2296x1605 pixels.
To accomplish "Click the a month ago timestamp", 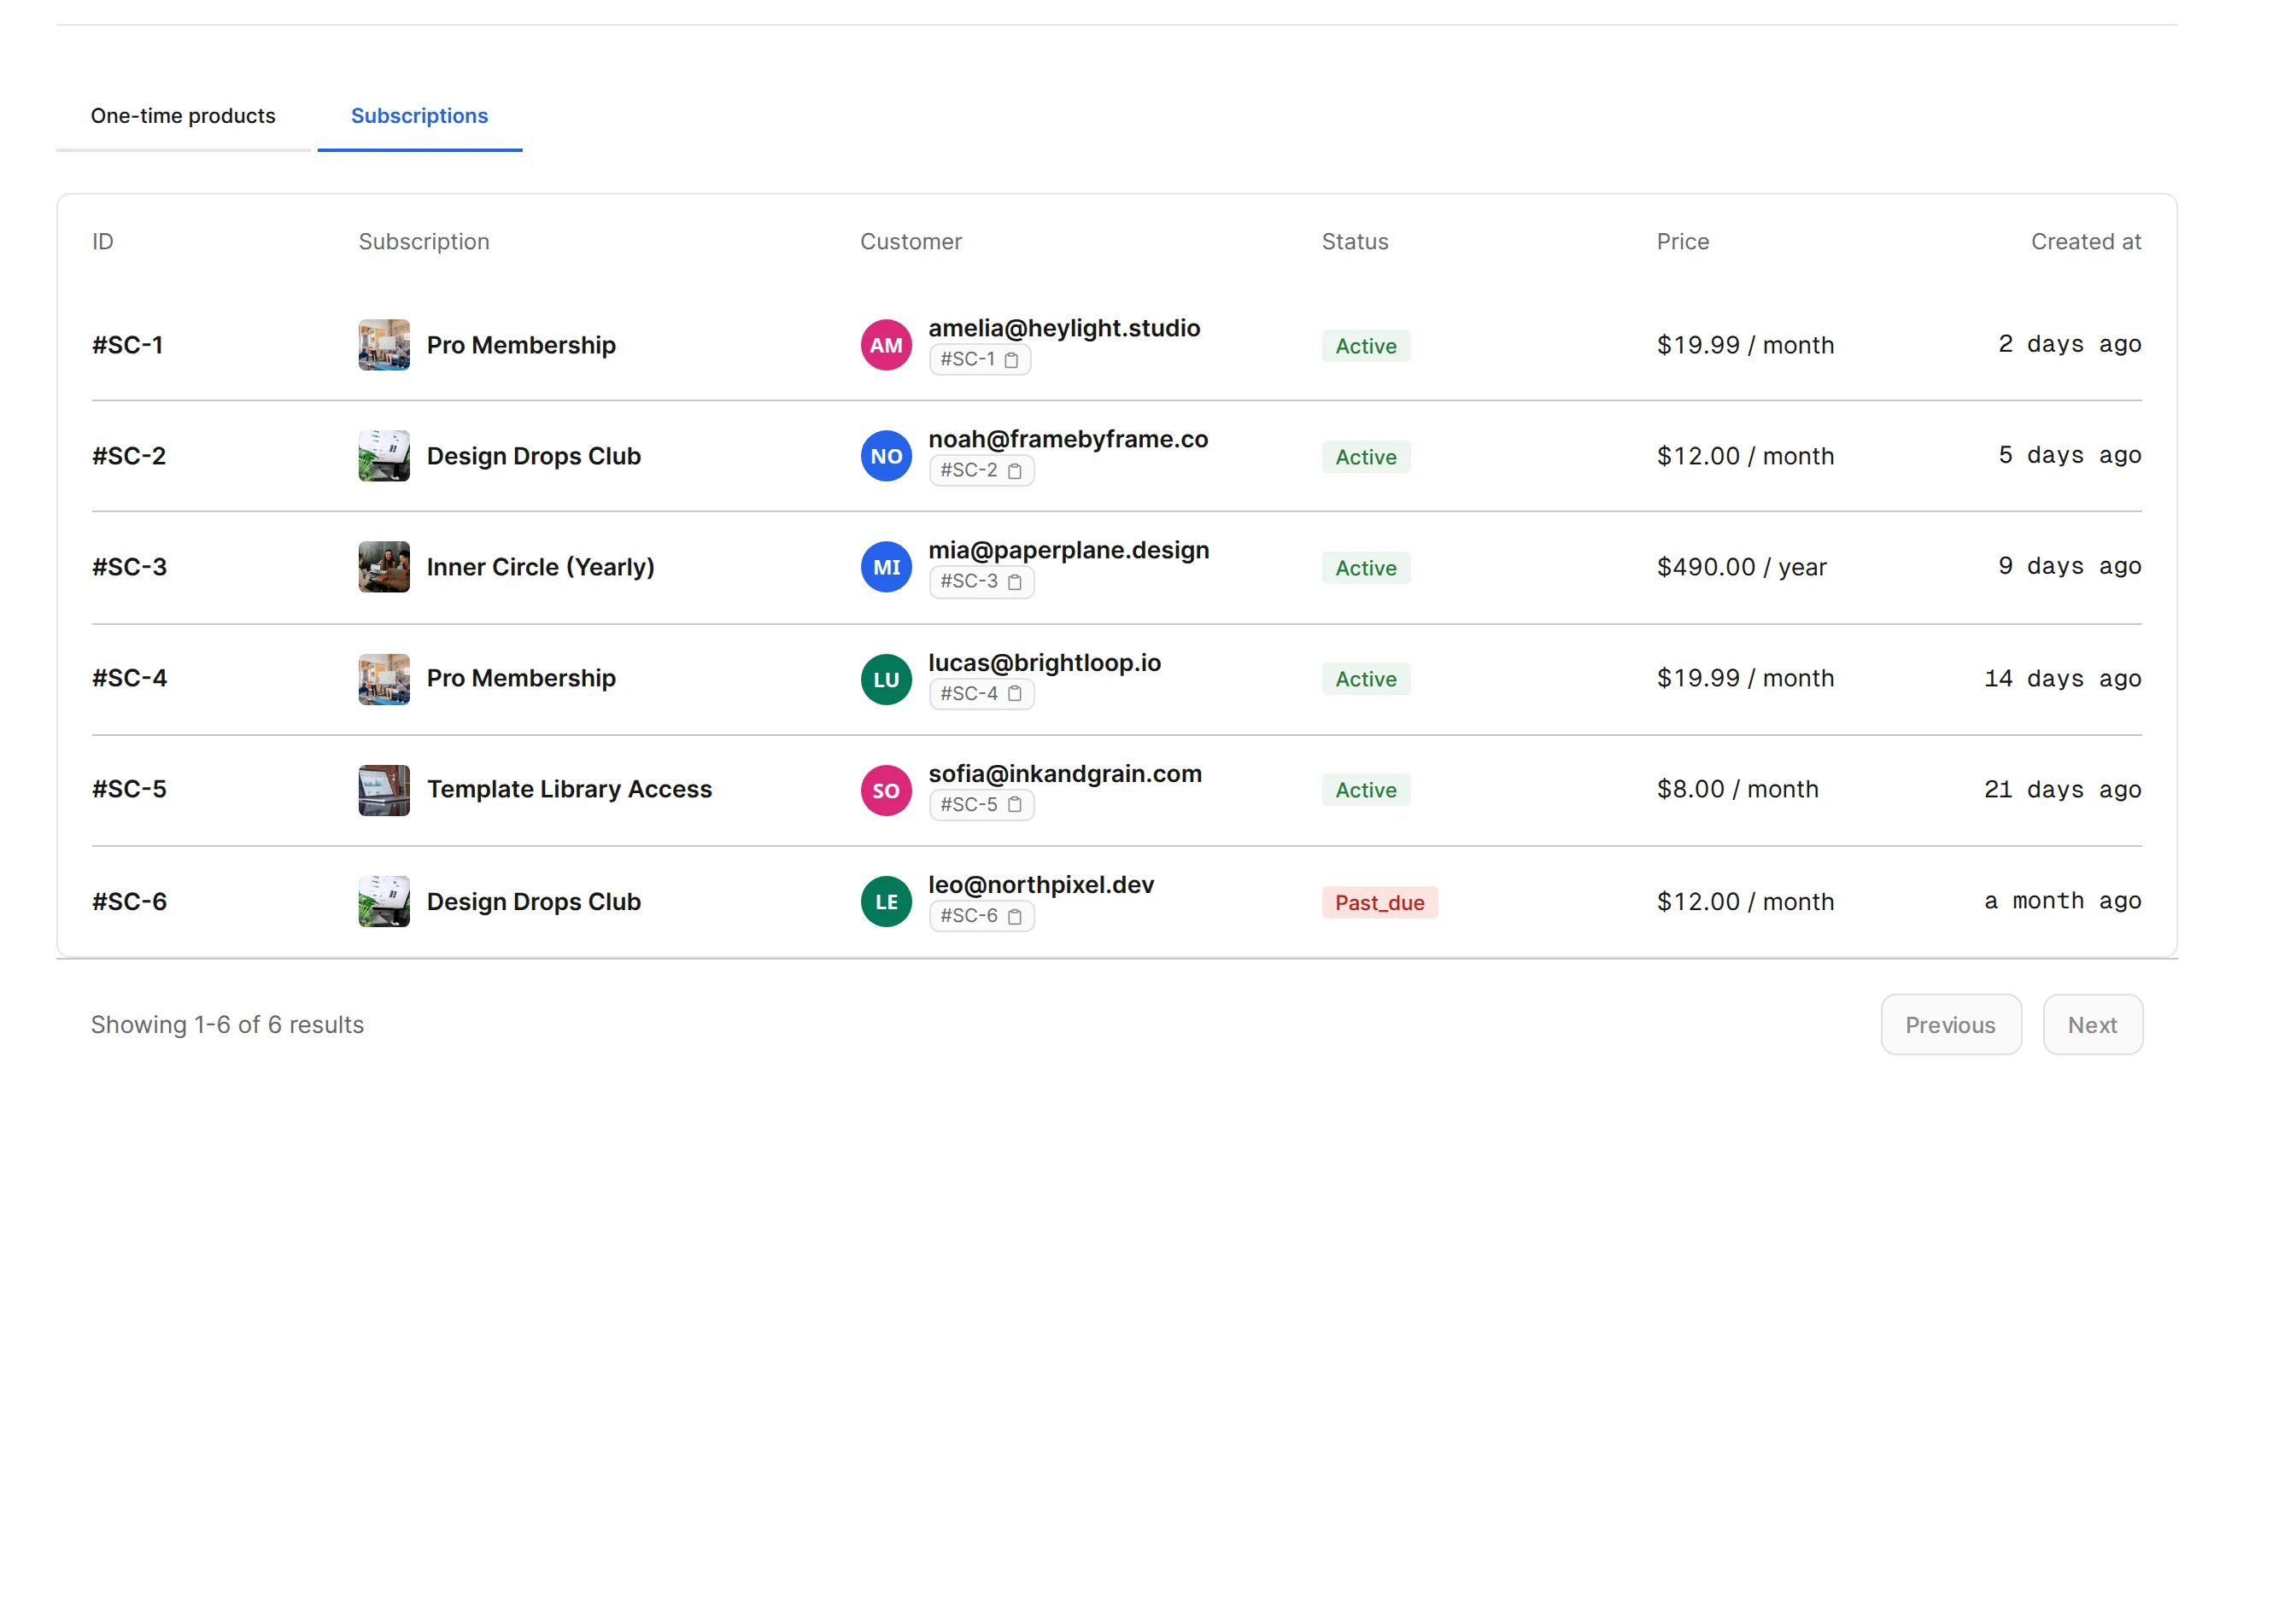I will coord(2062,901).
